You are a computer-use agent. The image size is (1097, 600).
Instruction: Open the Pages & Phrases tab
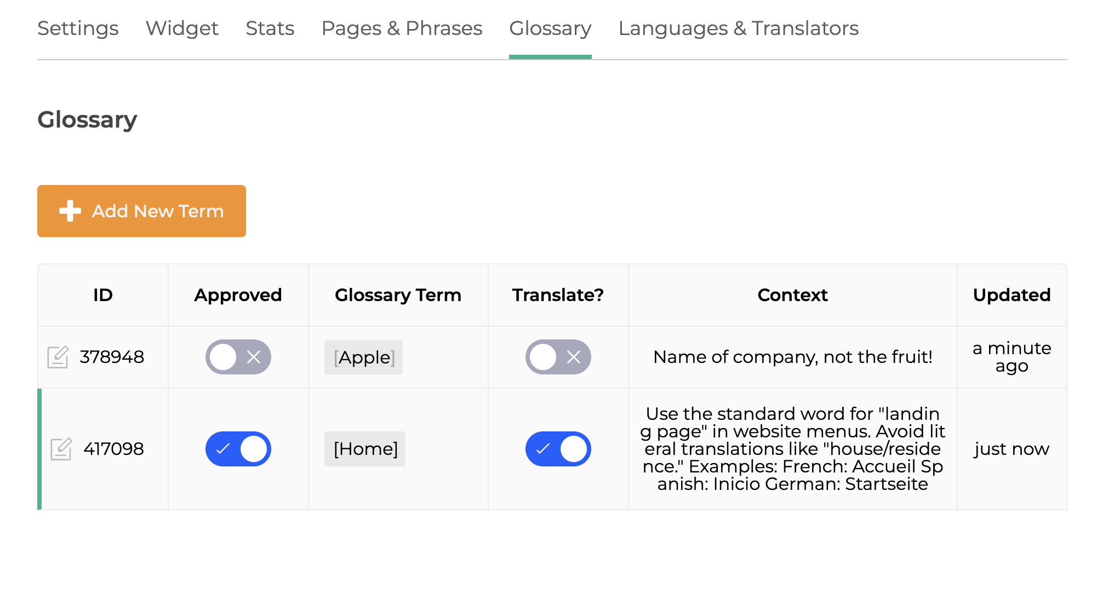(402, 28)
